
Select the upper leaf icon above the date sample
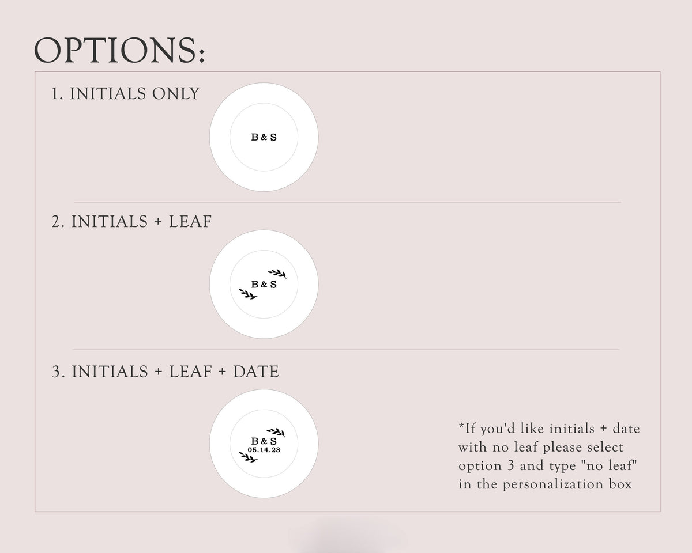[x=276, y=432]
